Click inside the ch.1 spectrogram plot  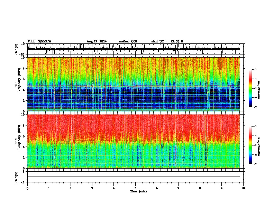[134, 84]
